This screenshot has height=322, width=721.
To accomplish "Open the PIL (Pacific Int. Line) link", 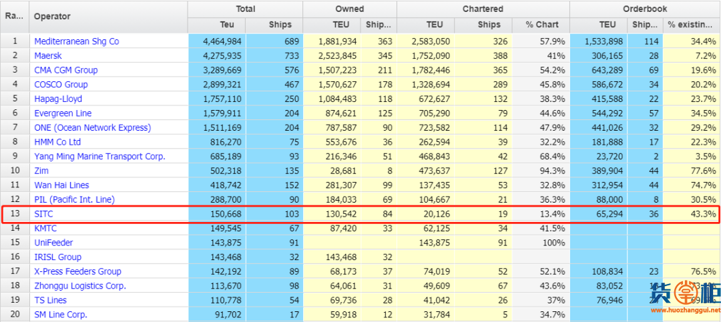I will (x=75, y=199).
